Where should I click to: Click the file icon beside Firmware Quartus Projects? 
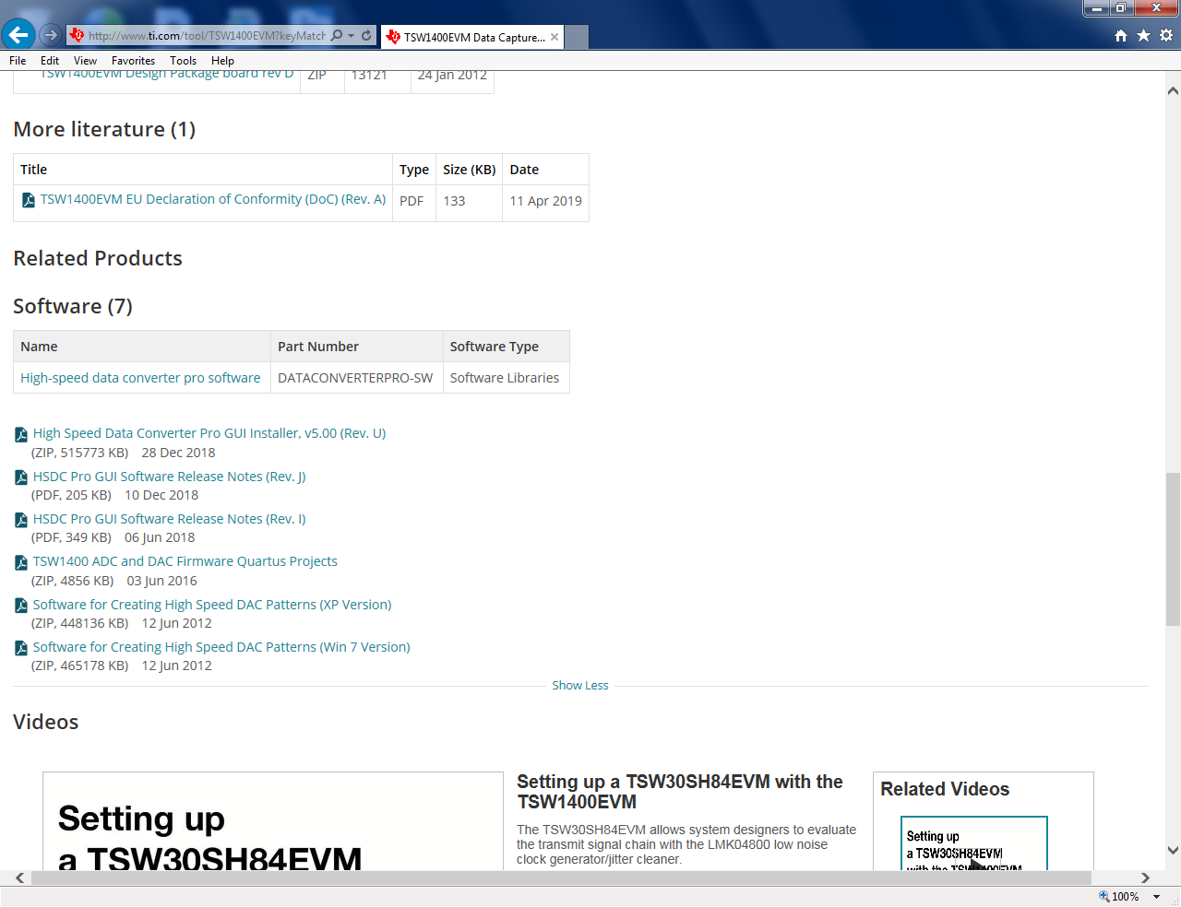click(x=21, y=562)
